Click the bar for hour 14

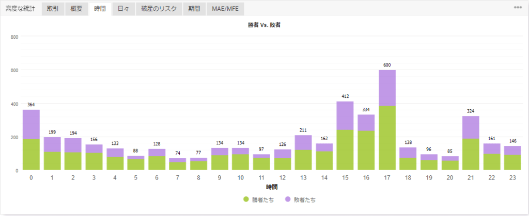coord(324,157)
